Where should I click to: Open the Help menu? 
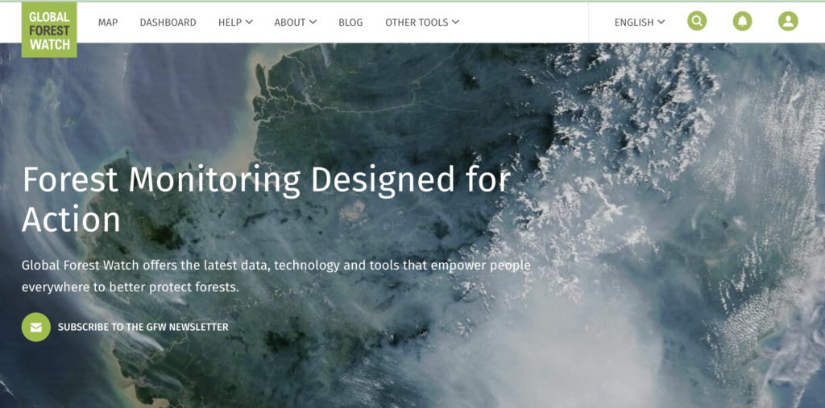[x=230, y=23]
